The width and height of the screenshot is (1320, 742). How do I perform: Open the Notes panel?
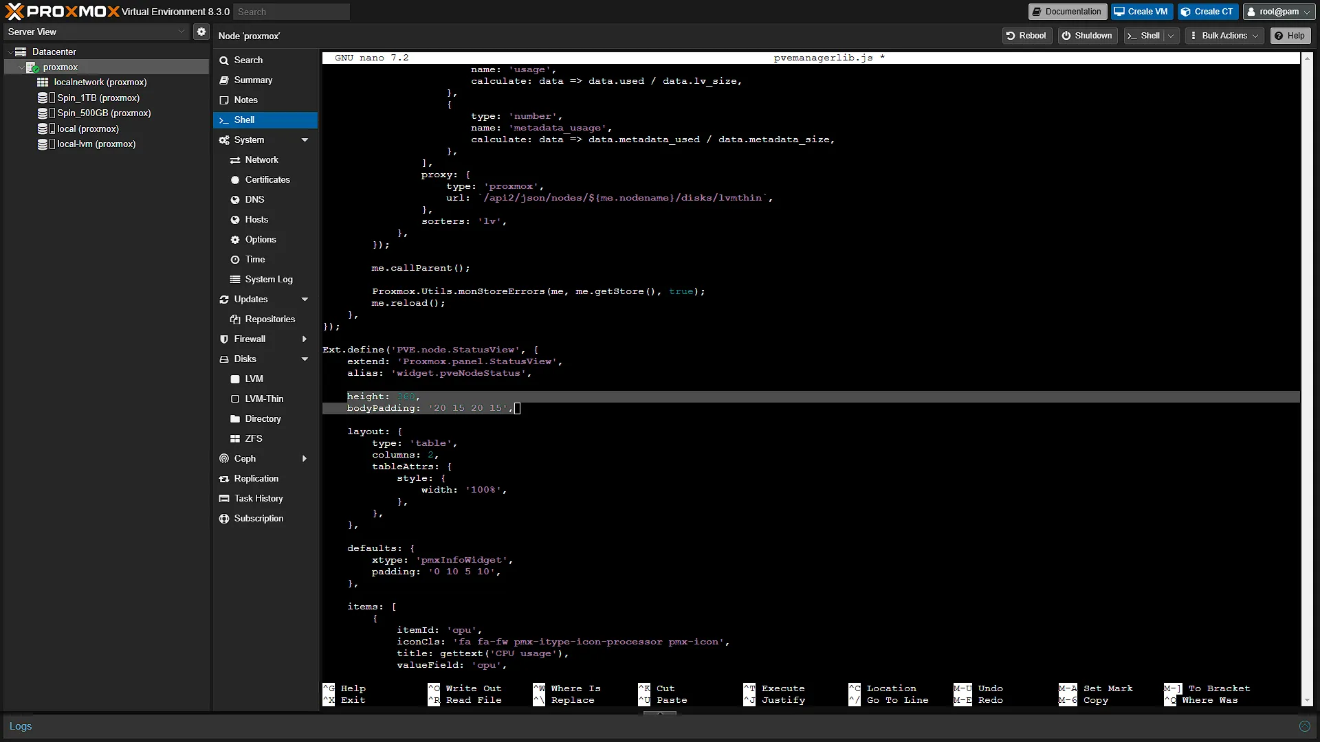pos(265,100)
